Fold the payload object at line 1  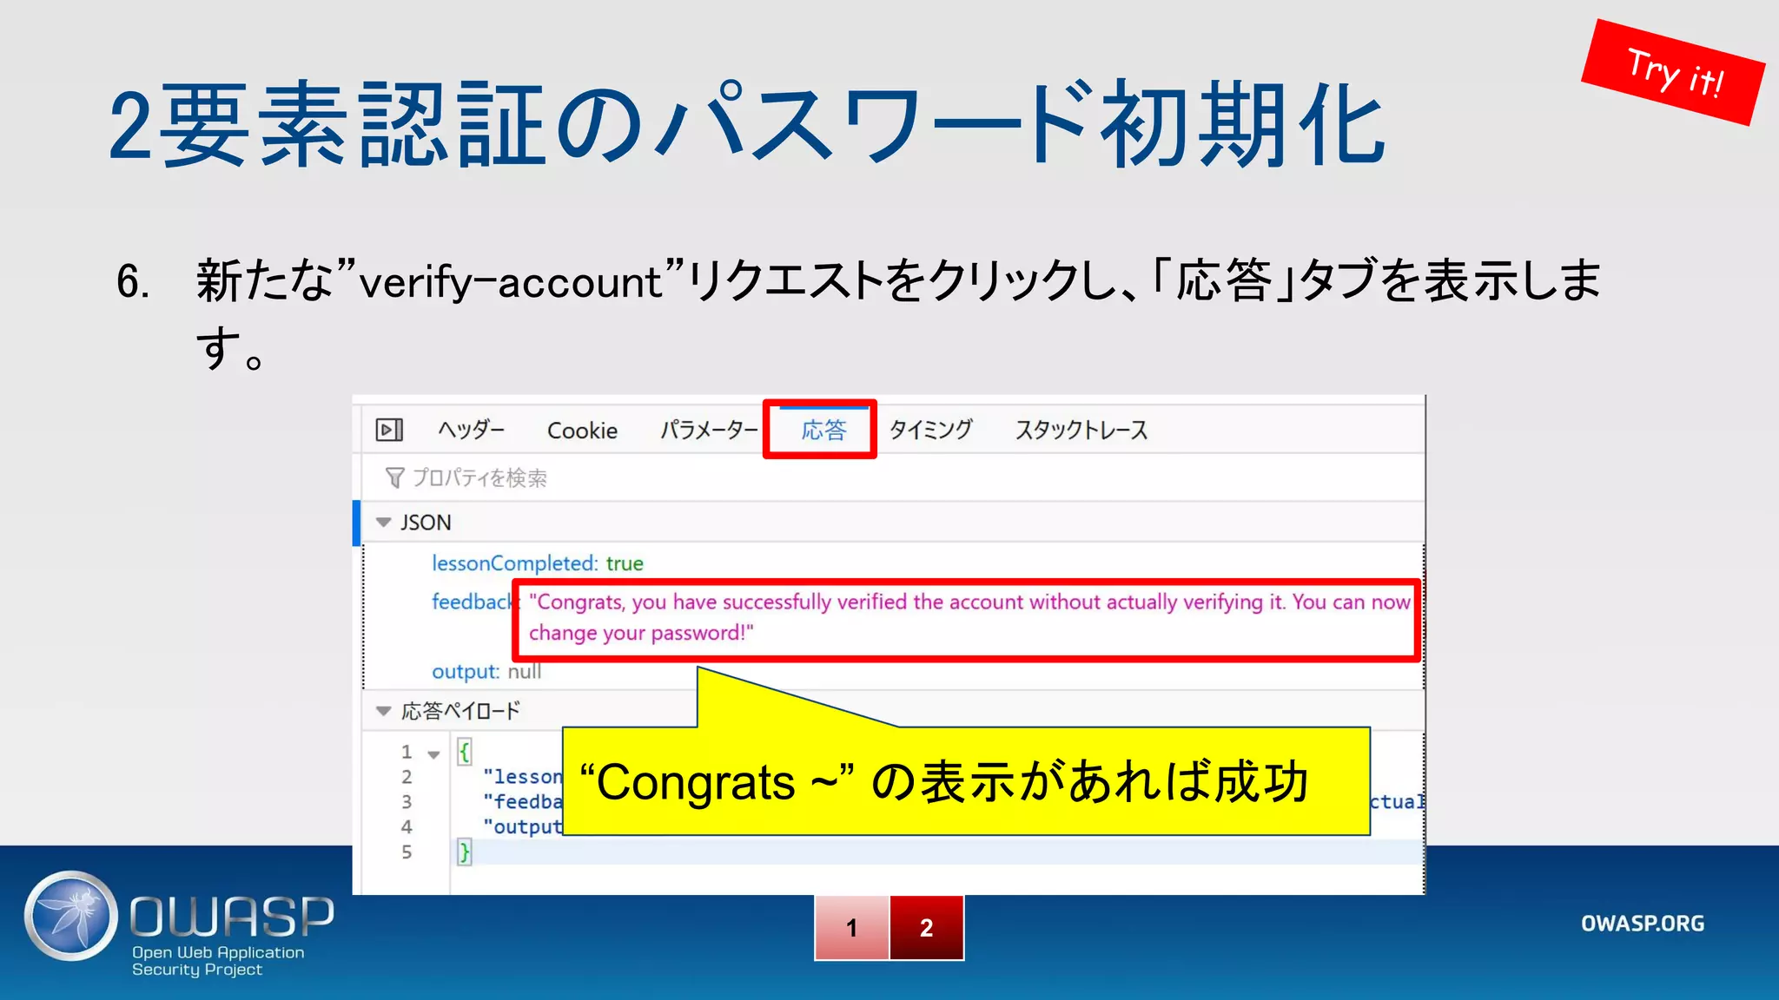(433, 753)
